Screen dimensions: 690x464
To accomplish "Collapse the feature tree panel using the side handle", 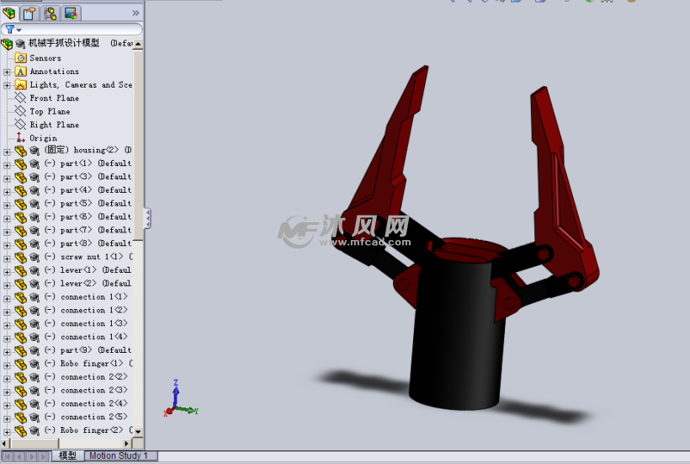I will click(148, 218).
